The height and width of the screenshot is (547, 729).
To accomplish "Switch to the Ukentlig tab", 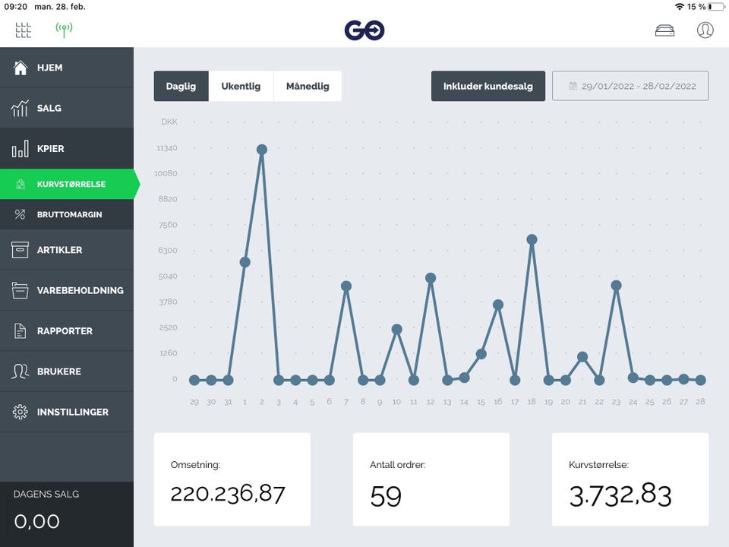I will click(x=241, y=86).
